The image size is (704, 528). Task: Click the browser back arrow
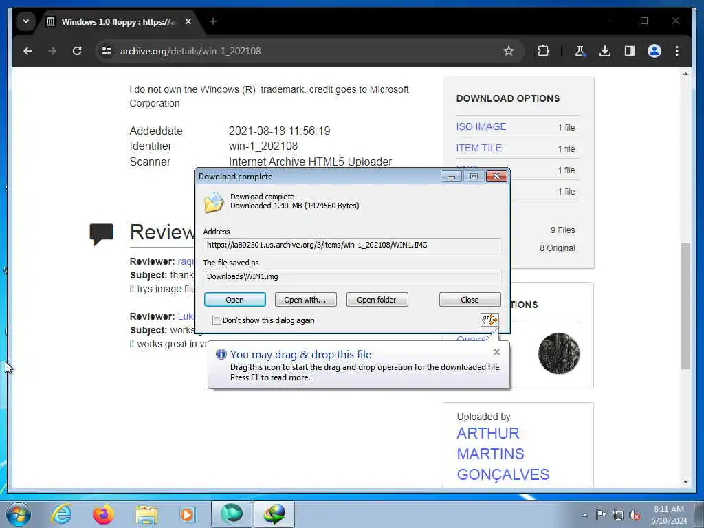[27, 51]
